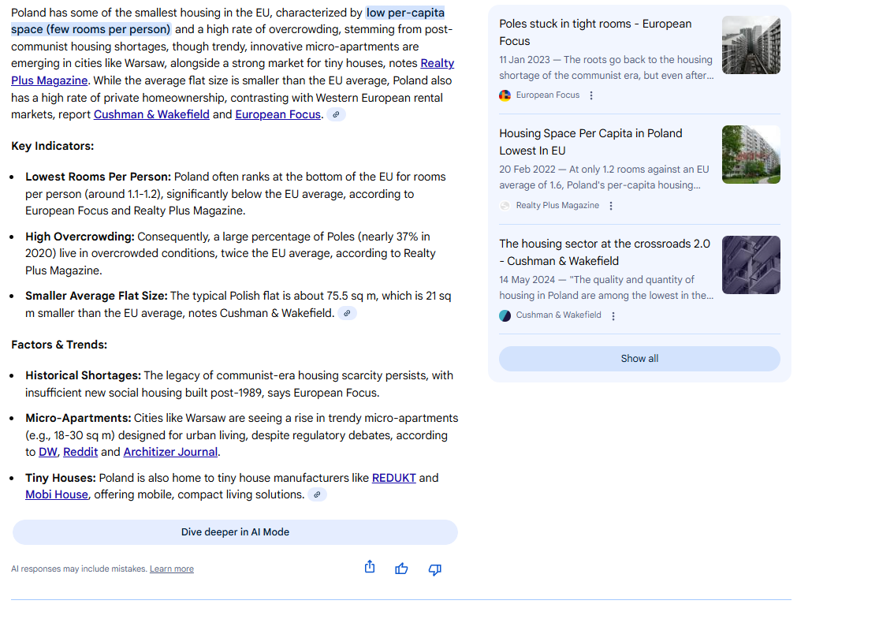879x619 pixels.
Task: Click the '11 Jan 2023' article snippet
Action: click(x=606, y=67)
